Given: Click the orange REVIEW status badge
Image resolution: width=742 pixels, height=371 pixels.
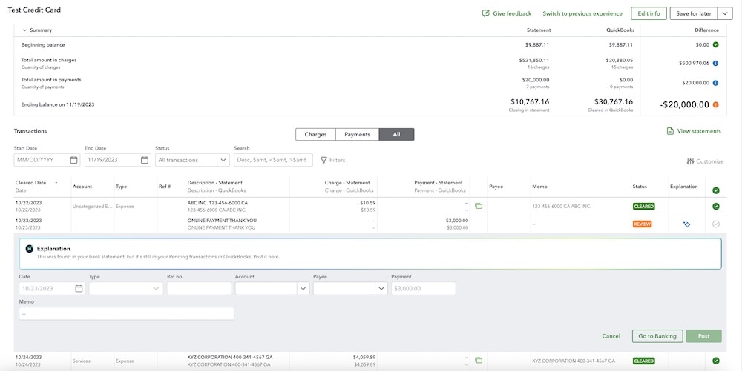Looking at the screenshot, I should coord(642,224).
